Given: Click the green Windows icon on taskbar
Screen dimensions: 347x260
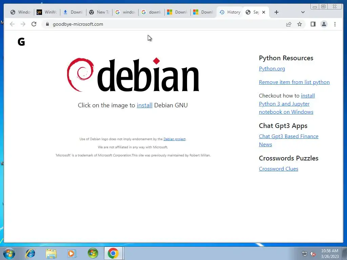Looking at the screenshot, I should coord(93,253).
